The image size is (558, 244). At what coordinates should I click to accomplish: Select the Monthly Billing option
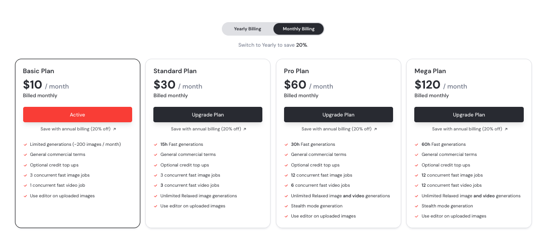click(x=299, y=29)
